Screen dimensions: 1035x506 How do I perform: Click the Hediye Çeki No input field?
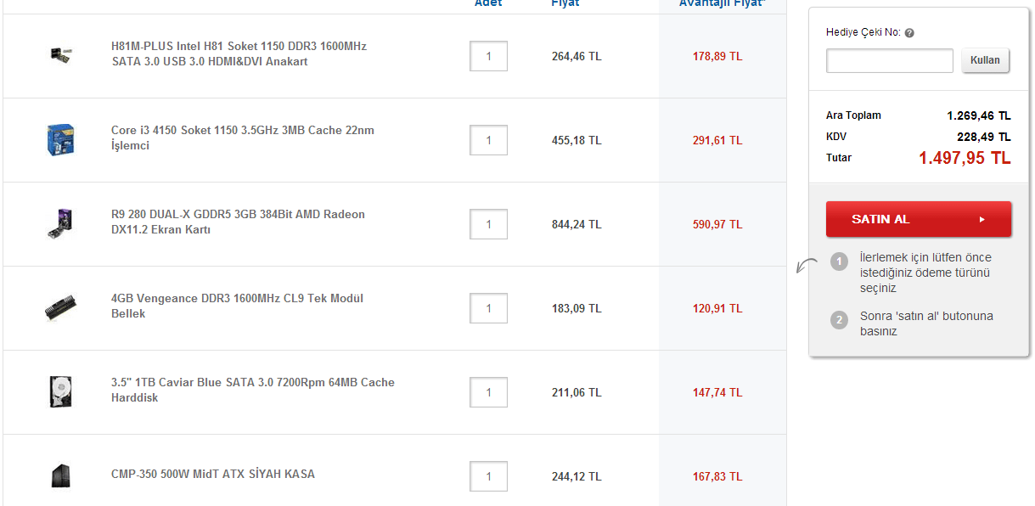(890, 60)
